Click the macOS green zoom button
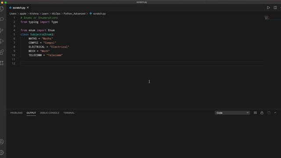 pyautogui.click(x=6, y=3)
